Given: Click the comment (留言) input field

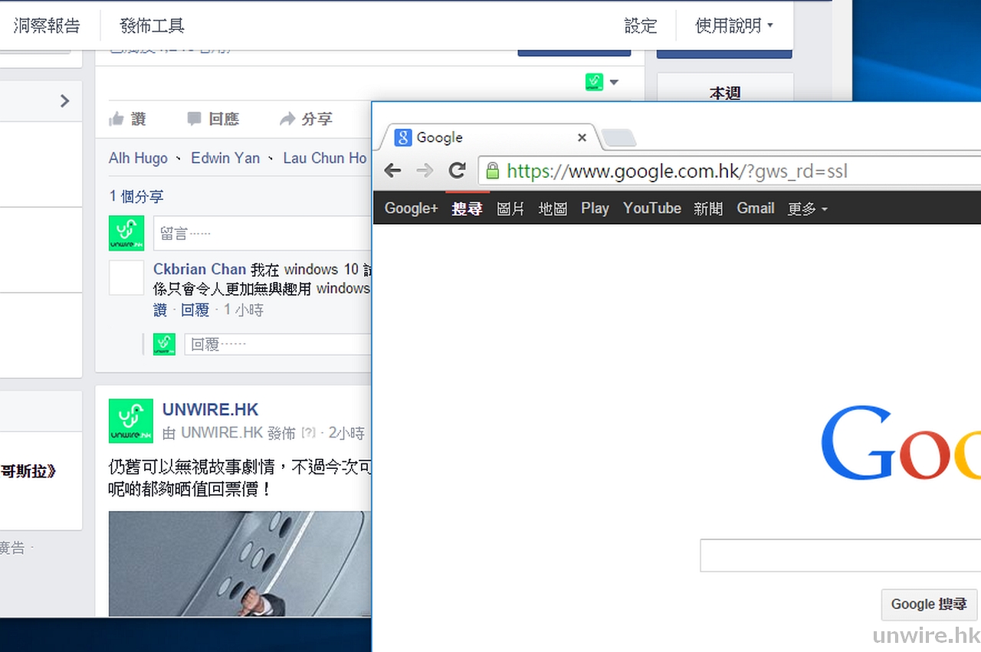Looking at the screenshot, I should (262, 234).
